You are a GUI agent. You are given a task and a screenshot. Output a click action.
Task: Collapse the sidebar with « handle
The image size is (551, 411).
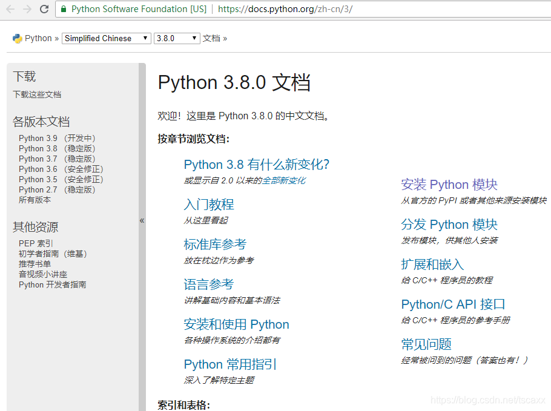coord(142,220)
